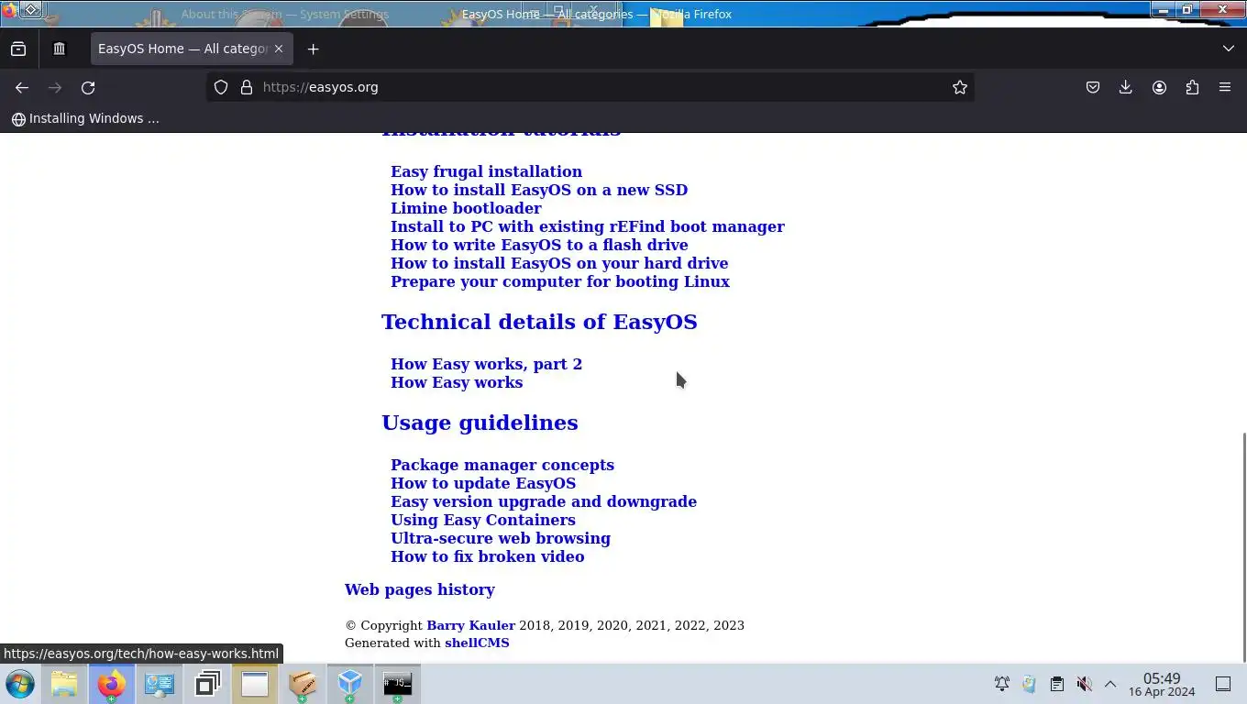Visit the shellCMS link
Viewport: 1247px width, 704px height.
pyautogui.click(x=477, y=643)
